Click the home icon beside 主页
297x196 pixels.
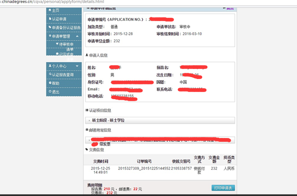(x=49, y=10)
